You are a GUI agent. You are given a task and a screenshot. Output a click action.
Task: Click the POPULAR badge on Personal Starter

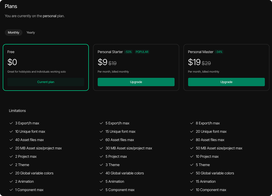[x=142, y=52]
